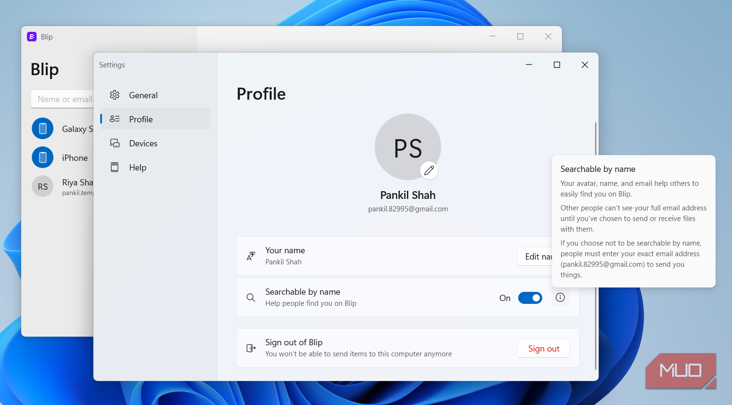This screenshot has height=405, width=732.
Task: Select the Galaxy phone device icon
Action: 42,129
